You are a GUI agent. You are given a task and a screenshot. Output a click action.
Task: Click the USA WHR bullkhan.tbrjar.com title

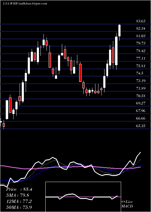coord(25,4)
